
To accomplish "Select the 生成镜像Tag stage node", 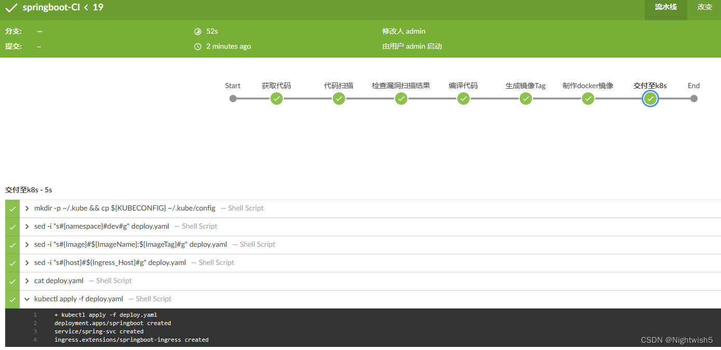I will tap(526, 99).
